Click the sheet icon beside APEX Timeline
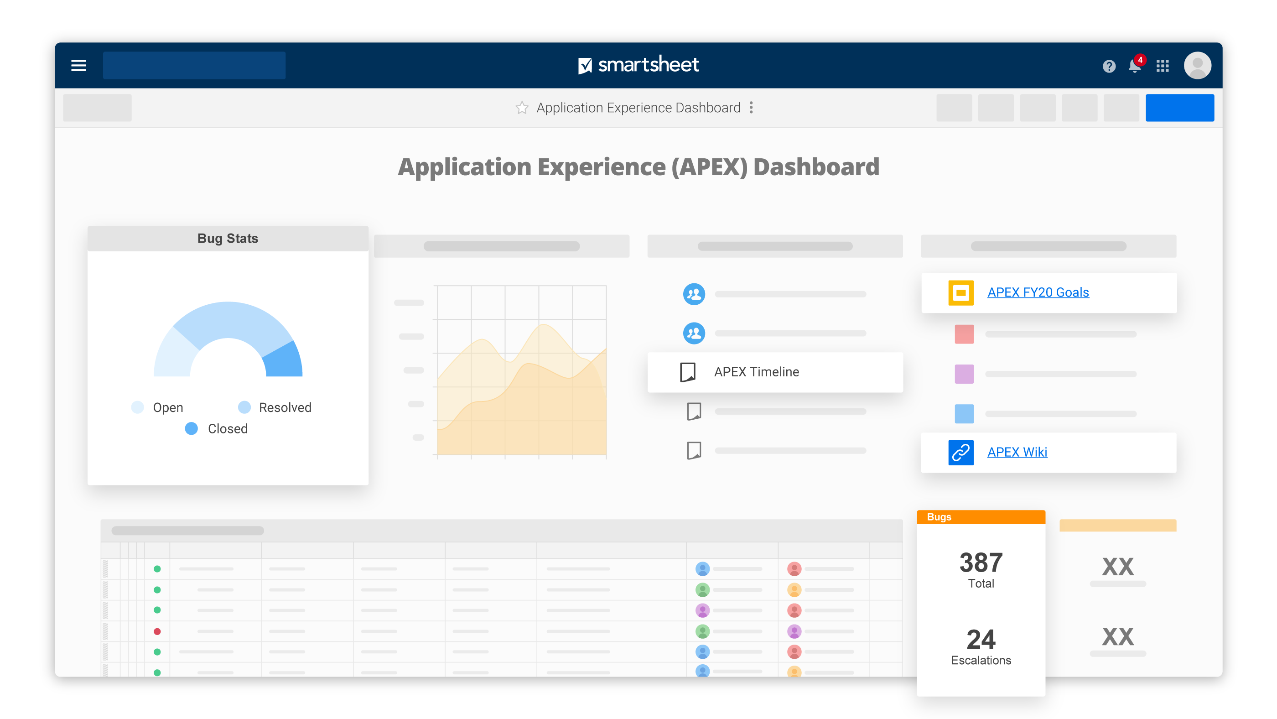1277x719 pixels. click(688, 372)
